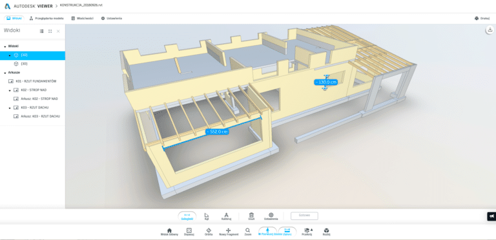Image resolution: width=496 pixels, height=240 pixels.
Task: Click the Widok Główny home icon
Action: (x=169, y=232)
